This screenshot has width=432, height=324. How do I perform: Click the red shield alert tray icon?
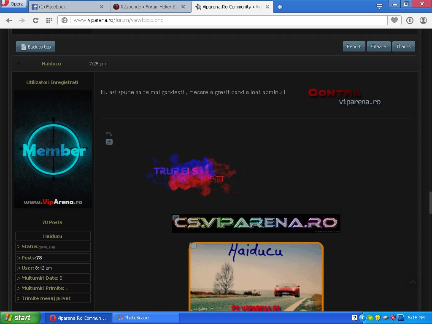click(x=393, y=318)
